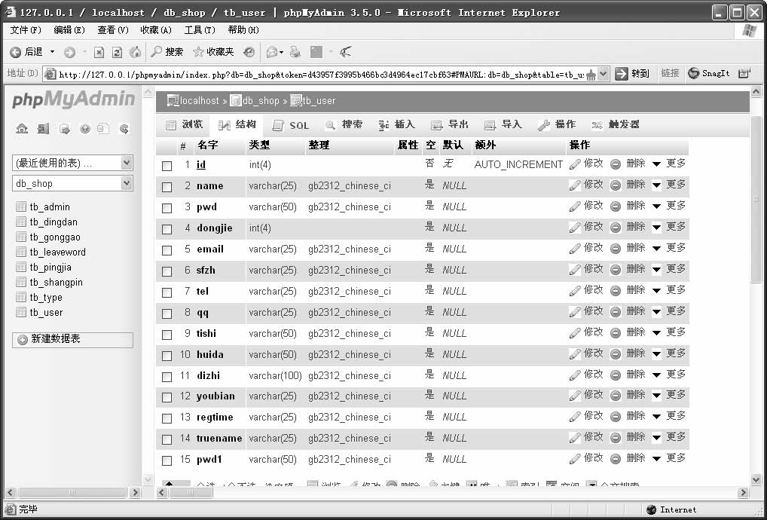Image resolution: width=767 pixels, height=520 pixels.
Task: Click the pencil edit icon for pwd row
Action: [x=575, y=206]
